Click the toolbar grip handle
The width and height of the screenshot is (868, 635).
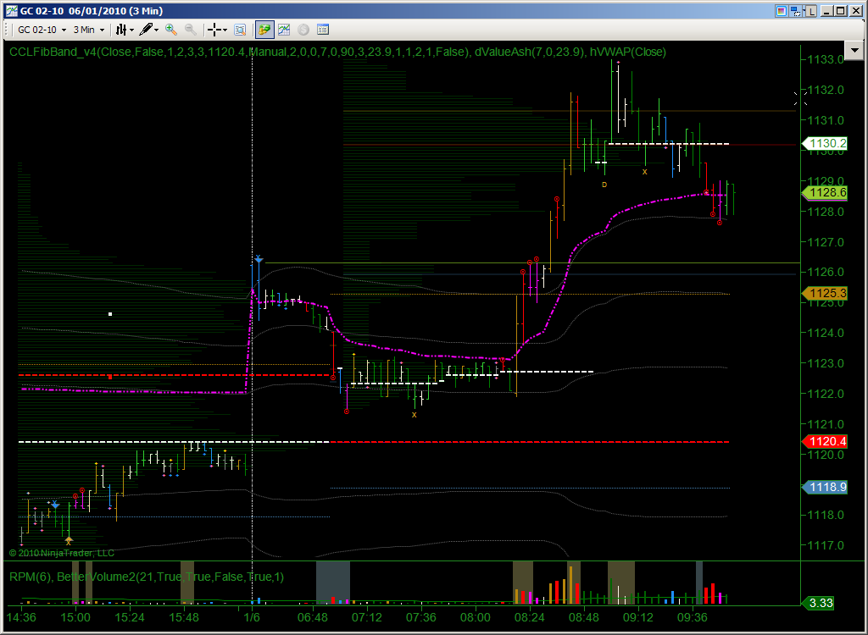point(7,30)
